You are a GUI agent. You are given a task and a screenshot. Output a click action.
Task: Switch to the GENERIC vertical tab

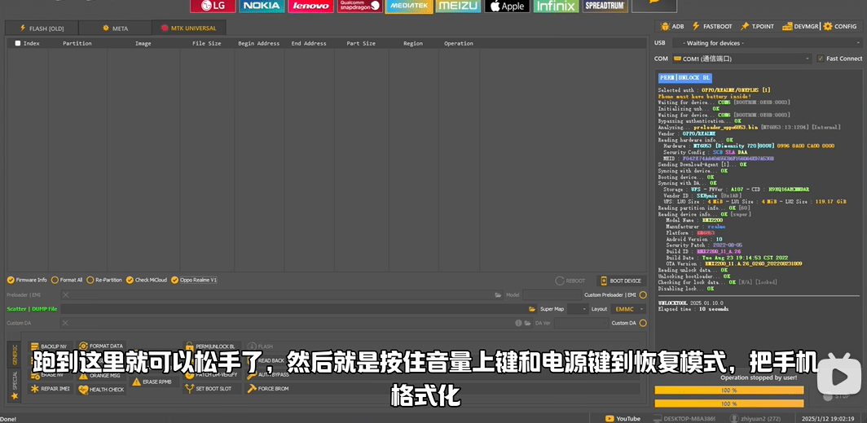[x=15, y=355]
